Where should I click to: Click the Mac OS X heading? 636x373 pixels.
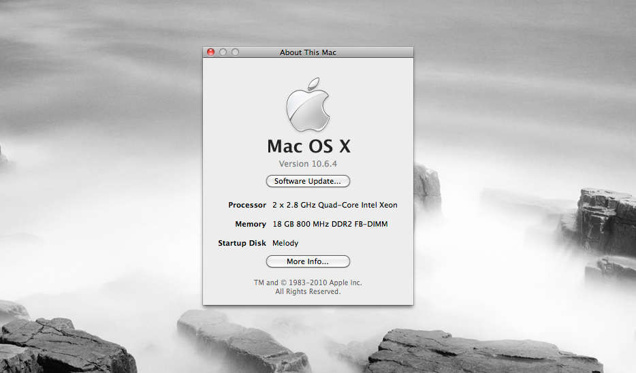[308, 146]
